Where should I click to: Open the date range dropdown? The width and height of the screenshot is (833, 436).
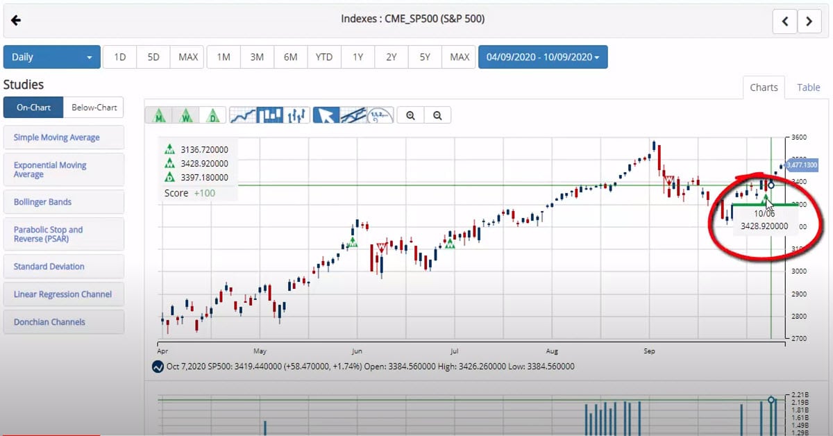coord(543,57)
